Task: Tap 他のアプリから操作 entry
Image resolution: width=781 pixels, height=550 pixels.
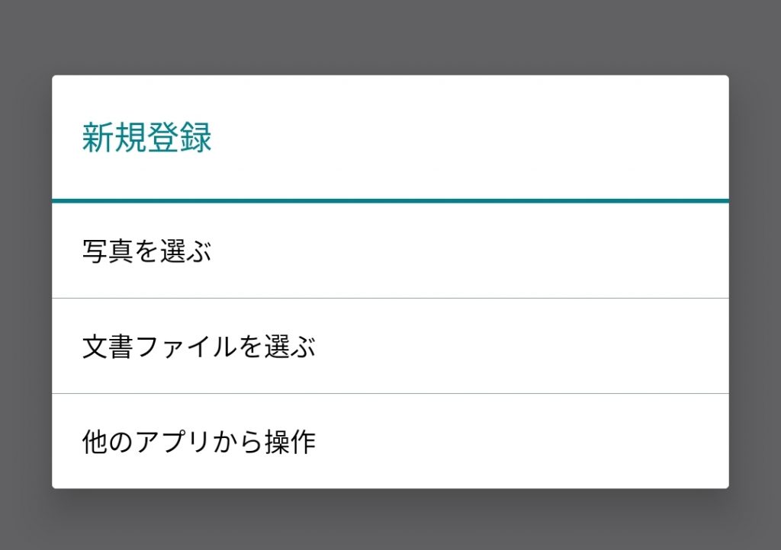Action: pyautogui.click(x=198, y=442)
